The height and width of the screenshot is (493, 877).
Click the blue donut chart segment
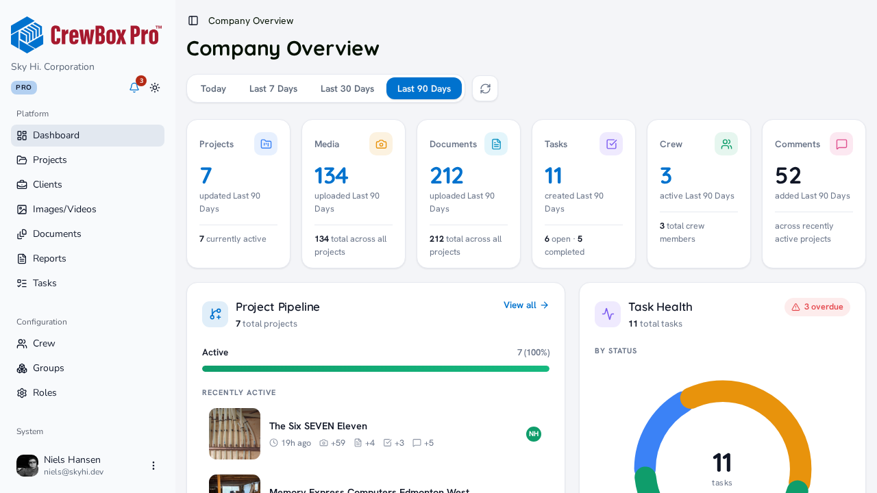pyautogui.click(x=654, y=428)
